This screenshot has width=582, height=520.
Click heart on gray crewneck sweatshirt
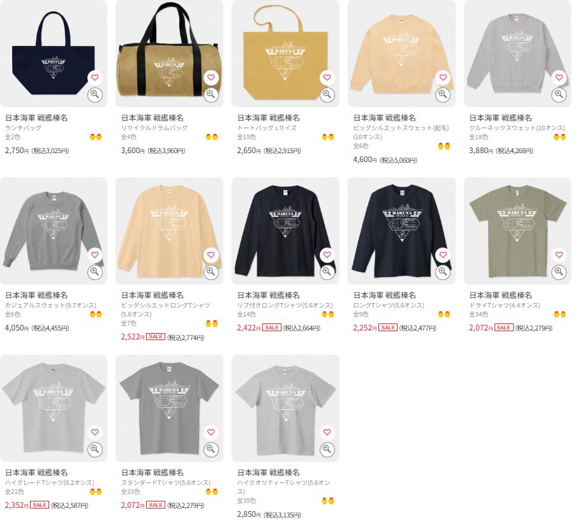559,78
